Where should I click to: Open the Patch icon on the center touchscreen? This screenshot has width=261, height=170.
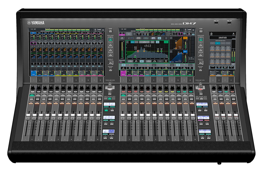tap(185, 30)
